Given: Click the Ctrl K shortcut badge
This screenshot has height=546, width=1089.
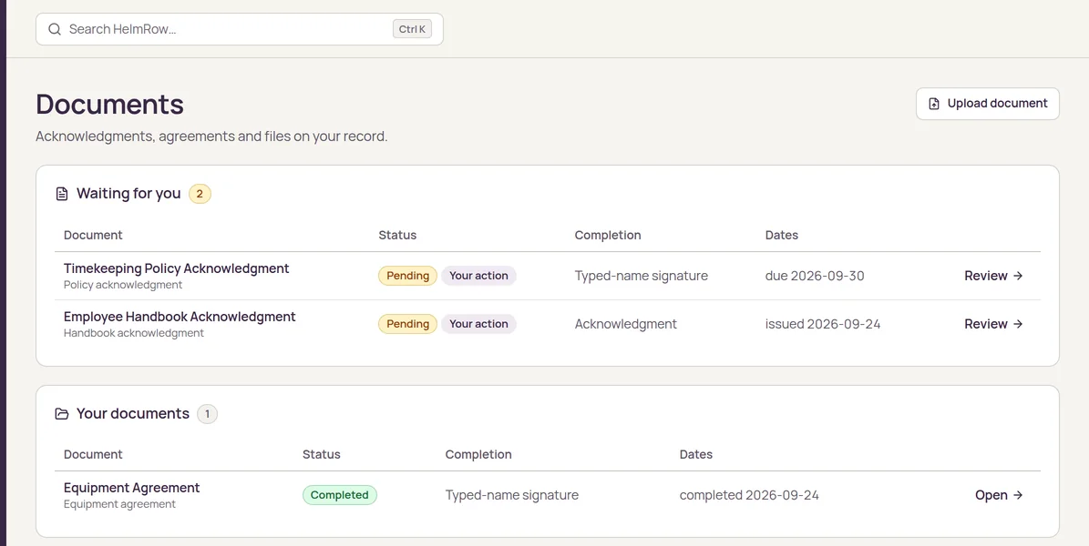Looking at the screenshot, I should coord(412,29).
